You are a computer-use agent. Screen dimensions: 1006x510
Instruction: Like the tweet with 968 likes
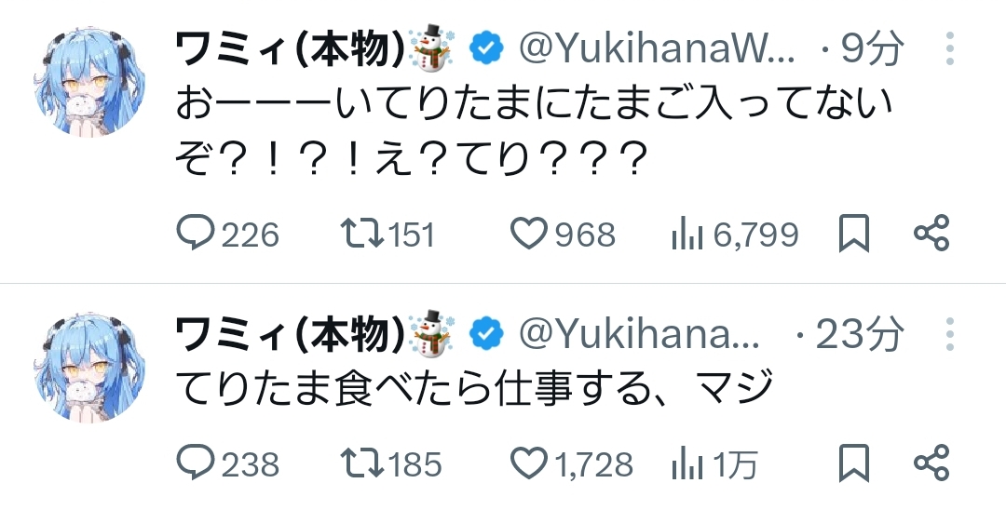click(x=530, y=233)
